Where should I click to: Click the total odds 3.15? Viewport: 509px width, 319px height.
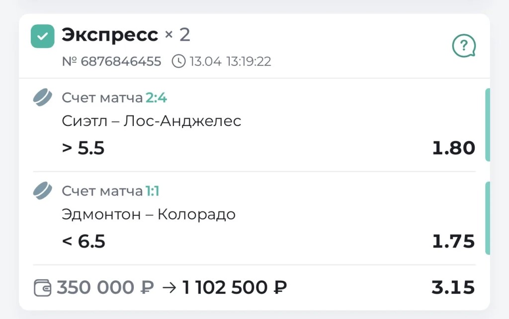point(453,287)
